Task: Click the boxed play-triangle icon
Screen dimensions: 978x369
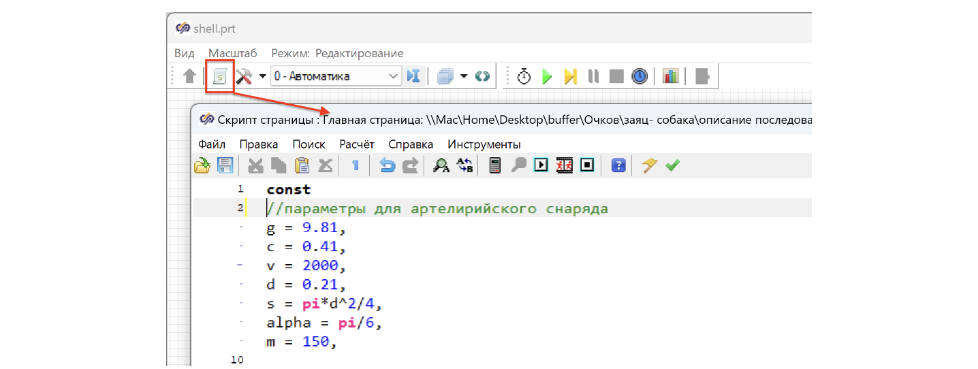Action: pos(541,165)
